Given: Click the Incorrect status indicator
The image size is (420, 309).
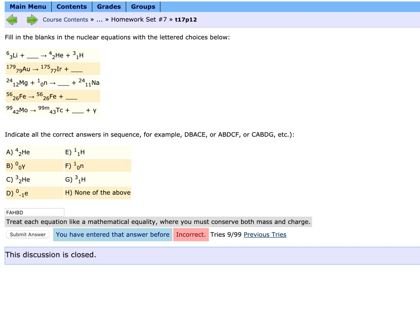Looking at the screenshot, I should click(191, 234).
